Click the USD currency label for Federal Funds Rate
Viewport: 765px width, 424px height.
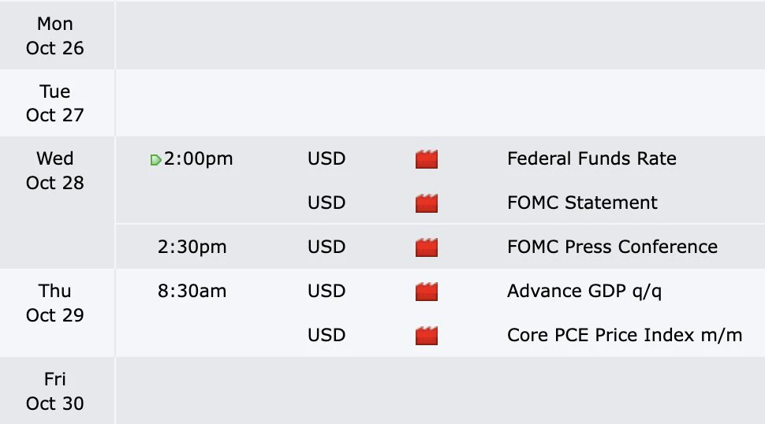(x=327, y=158)
